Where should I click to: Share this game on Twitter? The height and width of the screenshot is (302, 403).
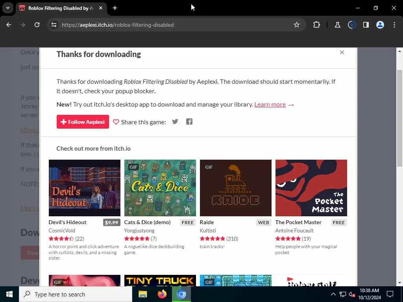coord(175,122)
